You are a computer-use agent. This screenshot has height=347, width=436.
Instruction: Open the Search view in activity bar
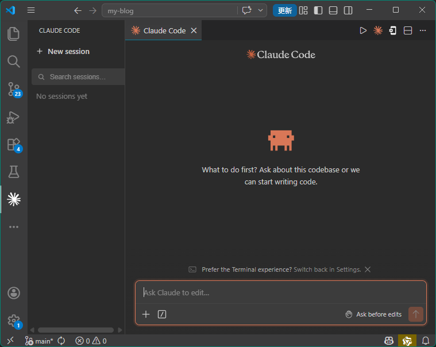click(x=13, y=61)
